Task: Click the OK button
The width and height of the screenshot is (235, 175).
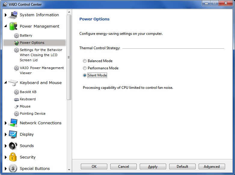Action: pos(94,167)
